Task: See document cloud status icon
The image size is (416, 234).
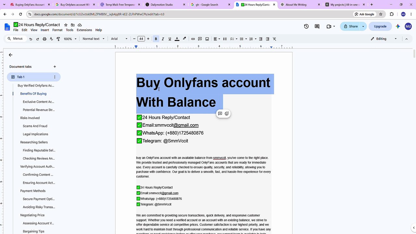Action: coord(80,25)
